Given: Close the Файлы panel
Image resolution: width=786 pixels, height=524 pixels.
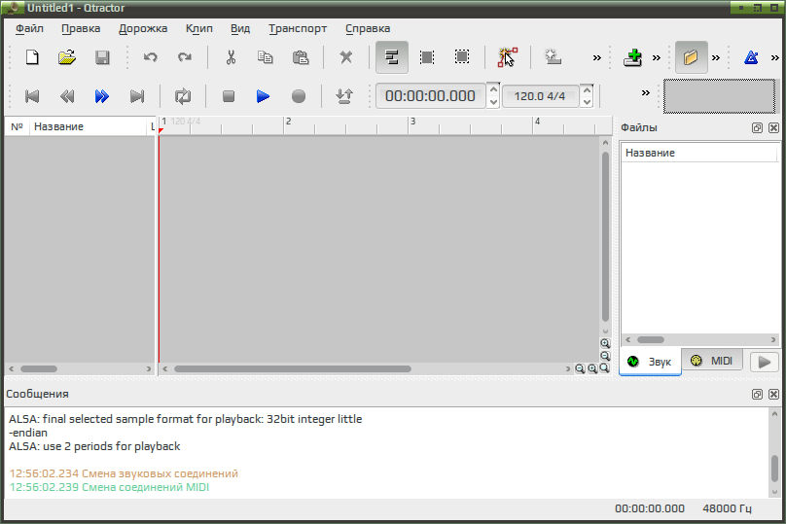Looking at the screenshot, I should [773, 127].
